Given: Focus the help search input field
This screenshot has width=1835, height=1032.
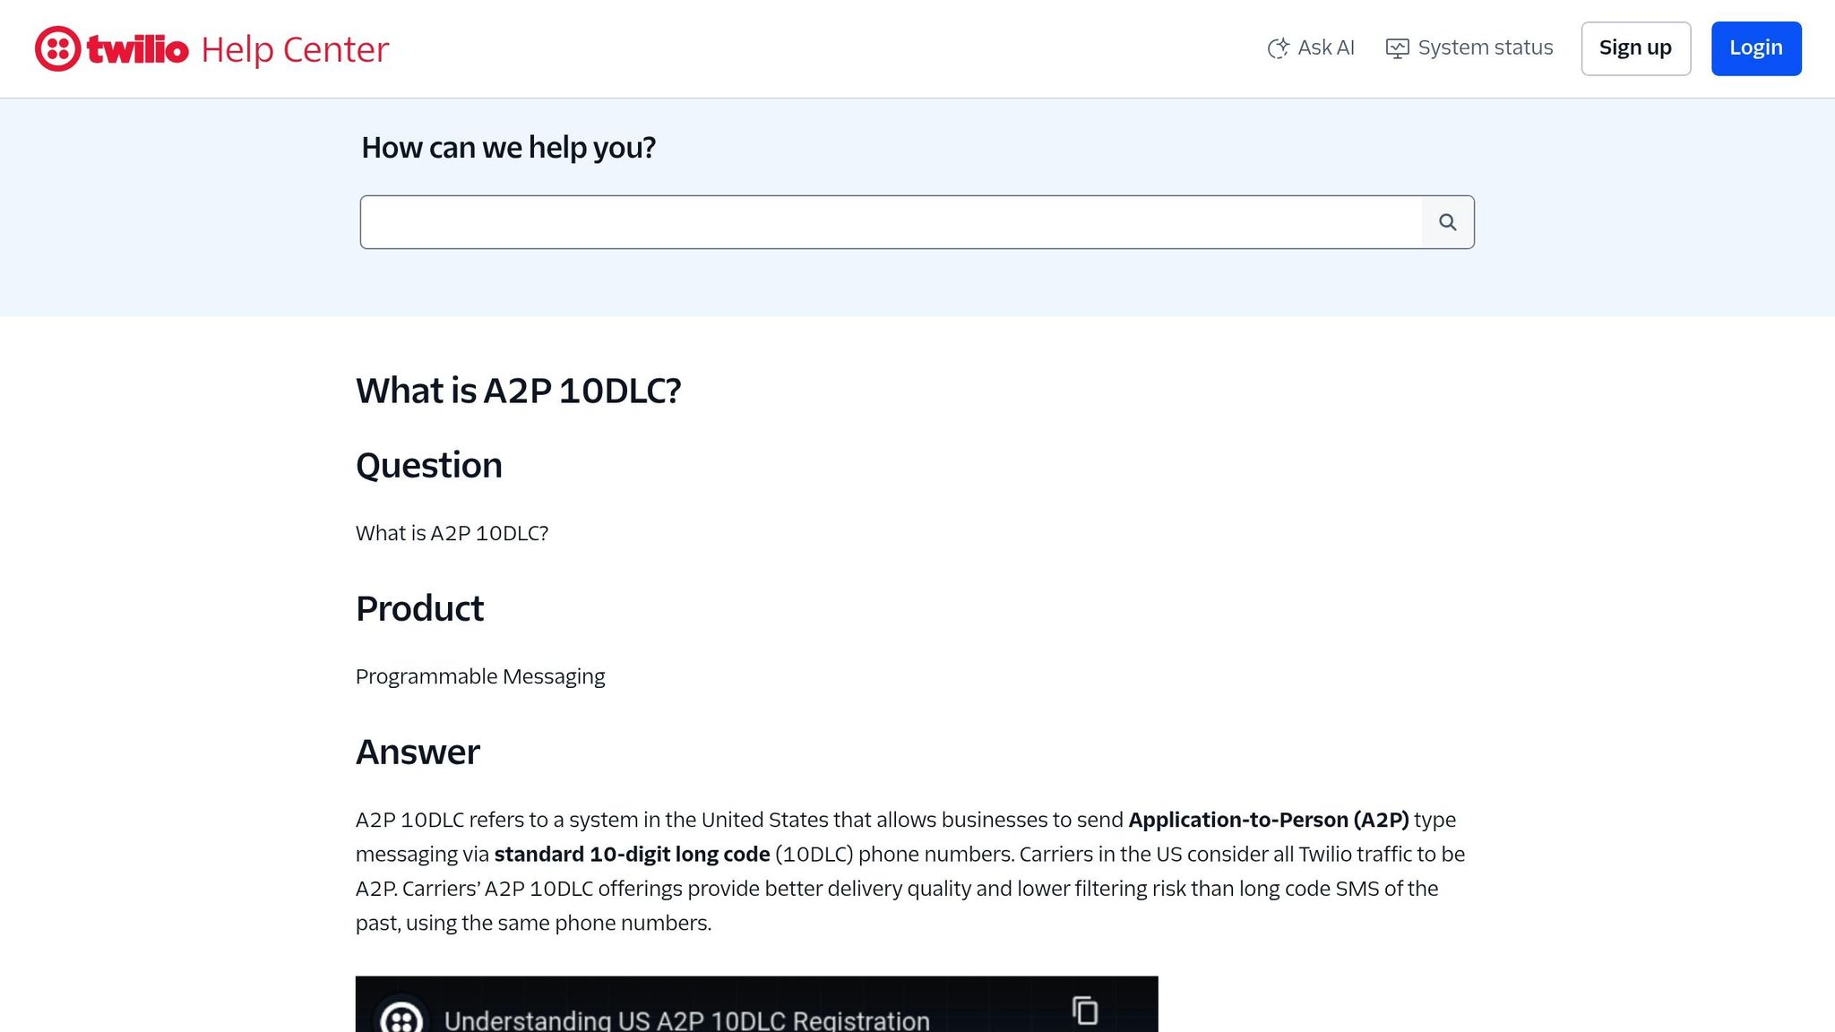Looking at the screenshot, I should click(x=891, y=222).
